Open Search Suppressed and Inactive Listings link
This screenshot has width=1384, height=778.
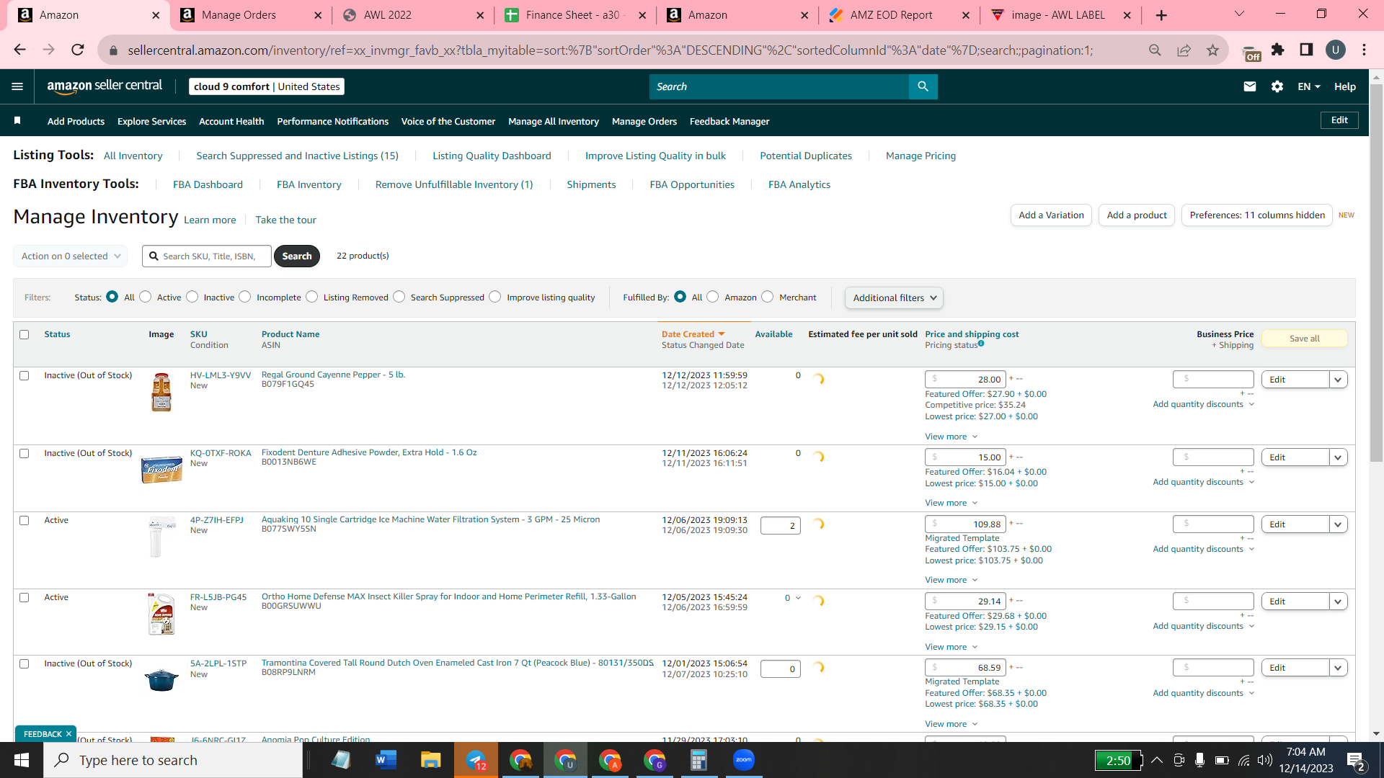[x=297, y=156]
